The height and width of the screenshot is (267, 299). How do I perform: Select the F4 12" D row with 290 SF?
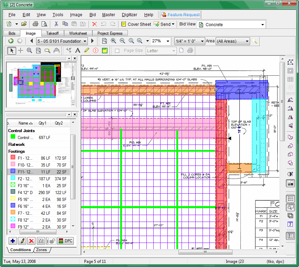coord(39,193)
